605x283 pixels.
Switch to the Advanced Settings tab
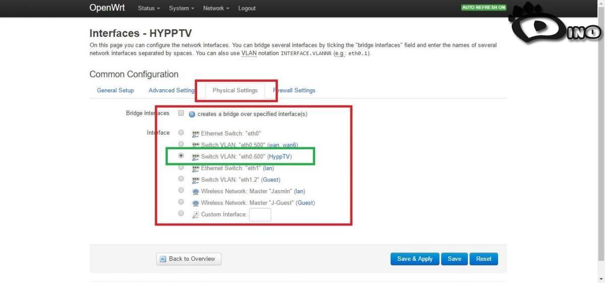click(x=172, y=90)
